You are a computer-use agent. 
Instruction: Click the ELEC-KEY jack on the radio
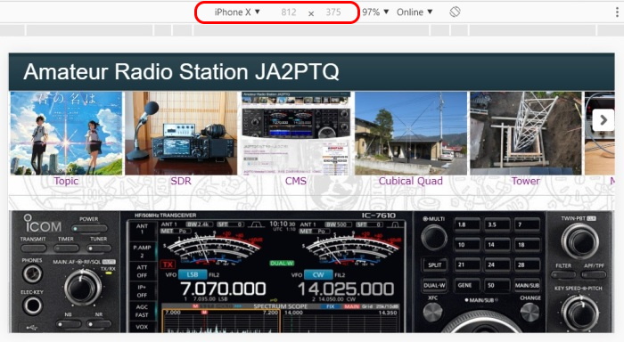[32, 305]
